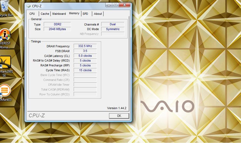The width and height of the screenshot is (241, 143).
Task: Click the FSB:DRAM ratio value 3:5
Action: [x=85, y=51]
